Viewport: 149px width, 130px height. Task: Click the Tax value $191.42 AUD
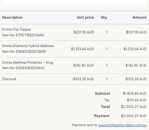tap(137, 100)
